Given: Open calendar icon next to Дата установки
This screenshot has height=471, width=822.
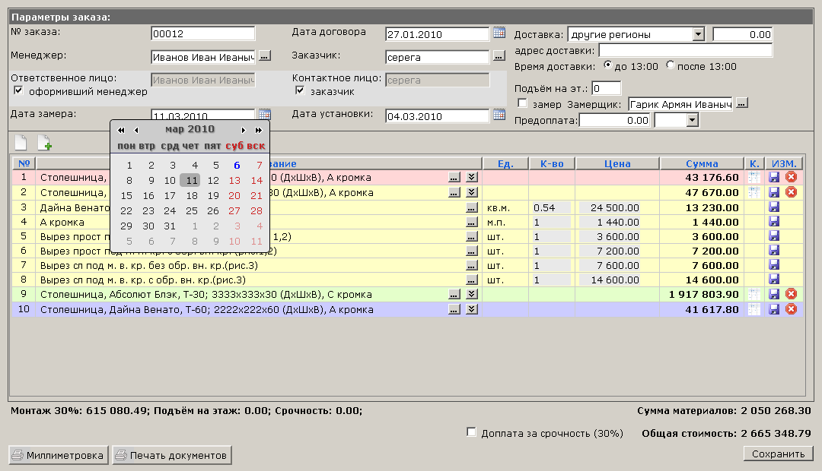Looking at the screenshot, I should (499, 115).
